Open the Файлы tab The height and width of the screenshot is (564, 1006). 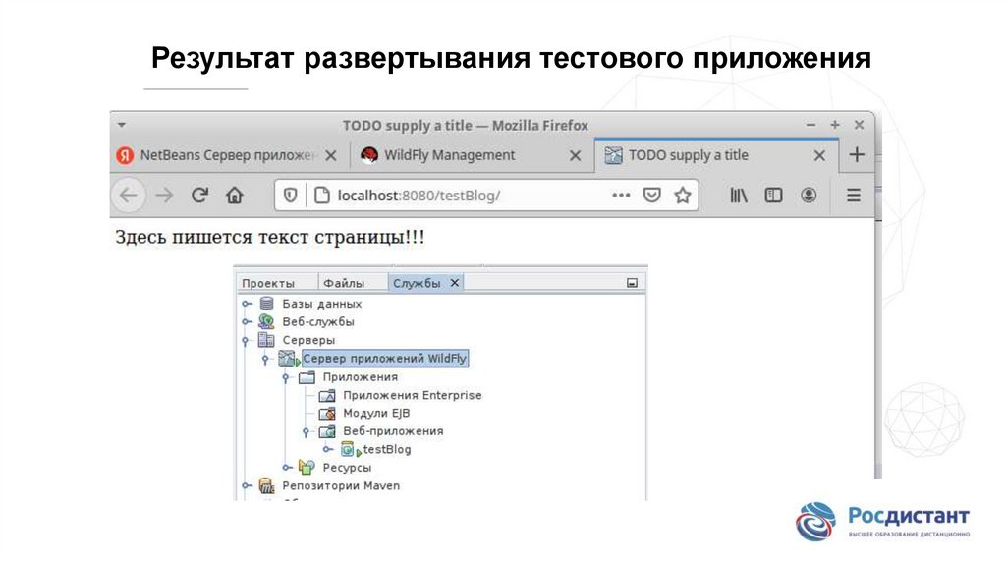click(344, 283)
